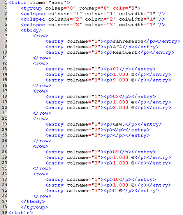Place cursor in the colspec colname="2" line
The width and height of the screenshot is (183, 215).
[x=93, y=19]
